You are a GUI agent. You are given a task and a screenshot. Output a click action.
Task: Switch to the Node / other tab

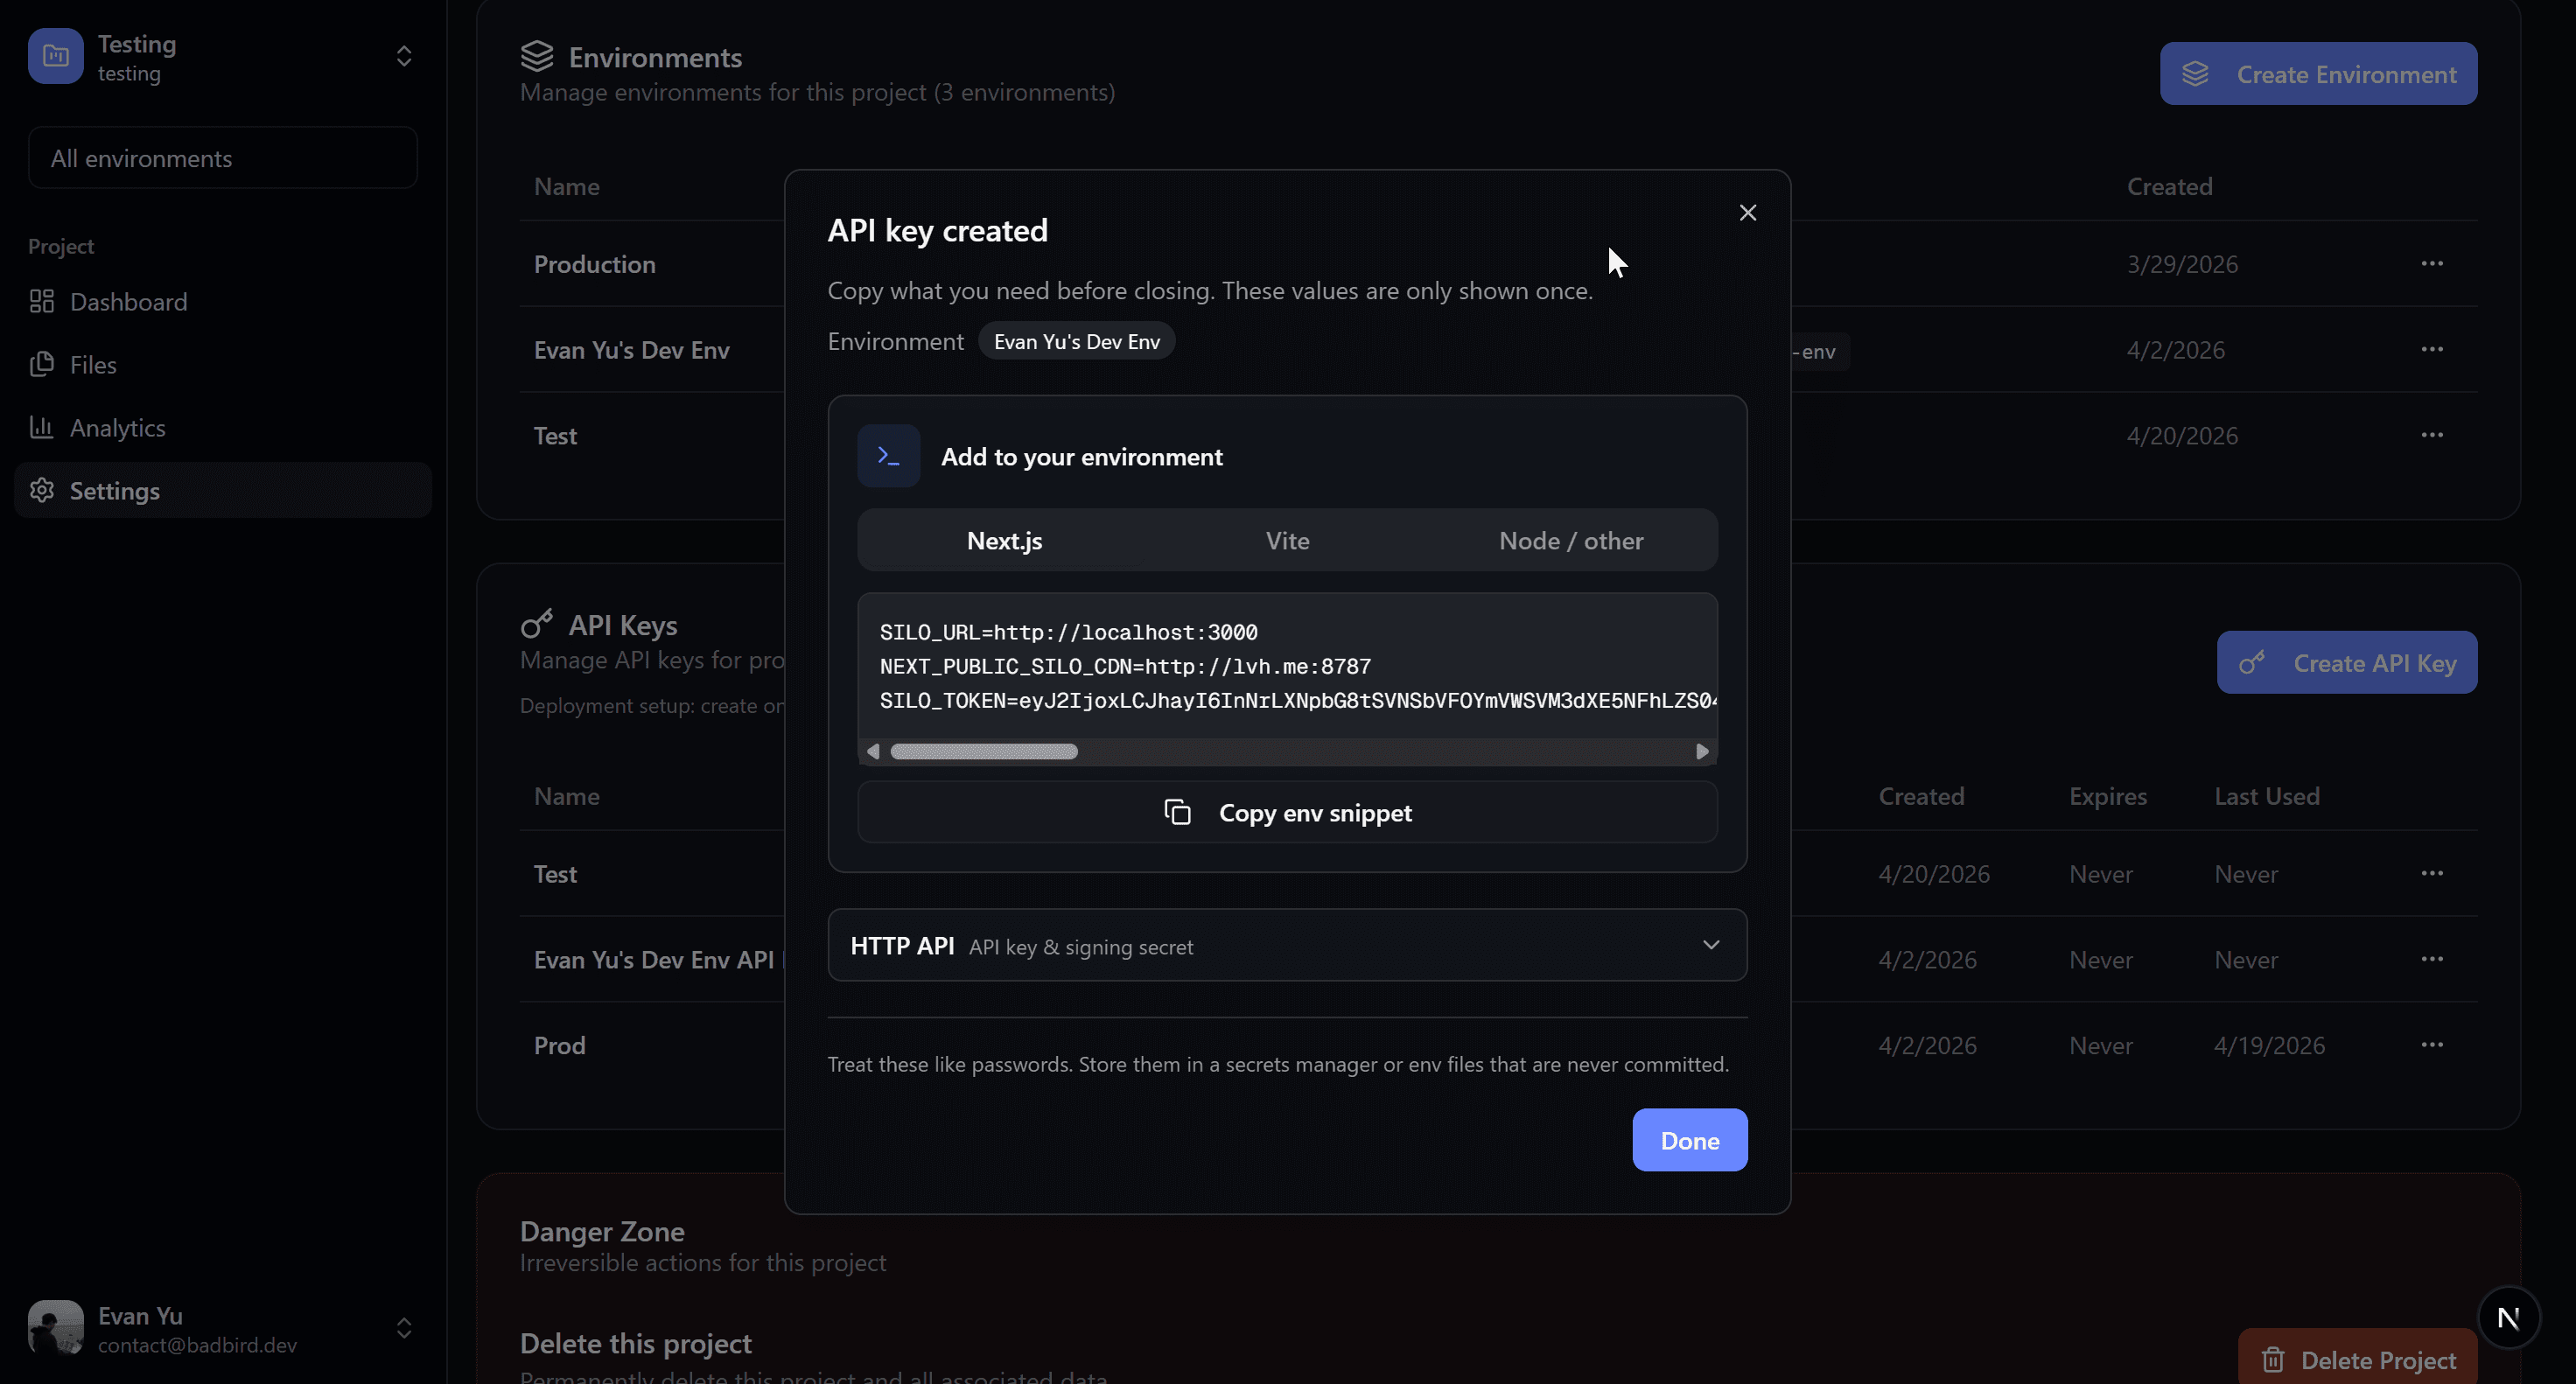coord(1571,540)
